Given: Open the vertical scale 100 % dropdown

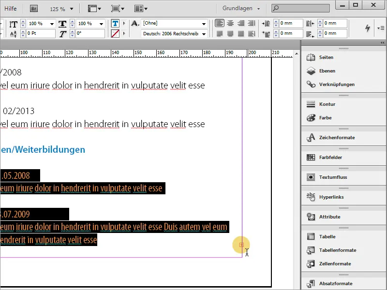Looking at the screenshot, I should [x=52, y=24].
